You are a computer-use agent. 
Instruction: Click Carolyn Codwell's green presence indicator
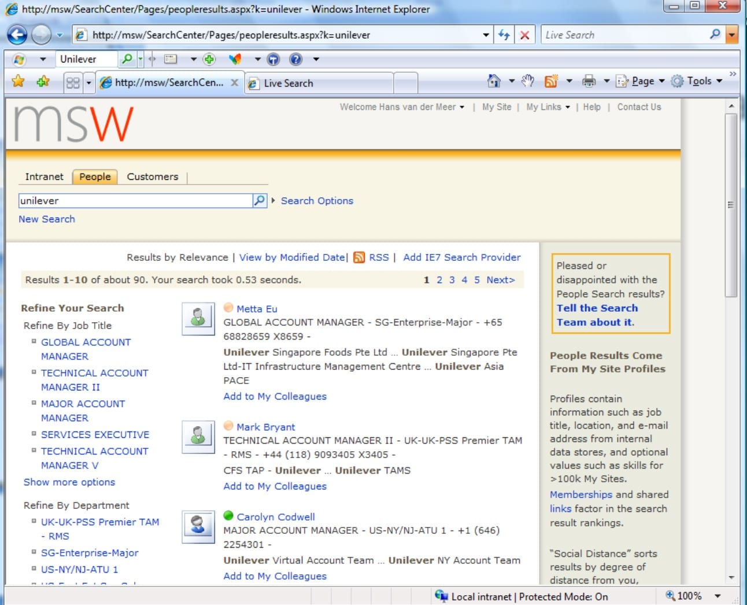pyautogui.click(x=228, y=516)
